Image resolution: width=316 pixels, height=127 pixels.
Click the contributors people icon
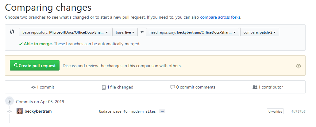[x=255, y=87]
